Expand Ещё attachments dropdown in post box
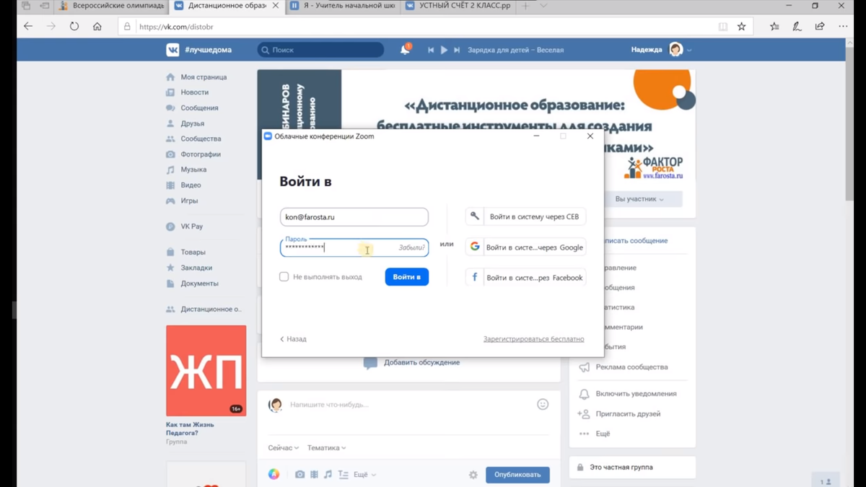The image size is (866, 487). pyautogui.click(x=365, y=475)
